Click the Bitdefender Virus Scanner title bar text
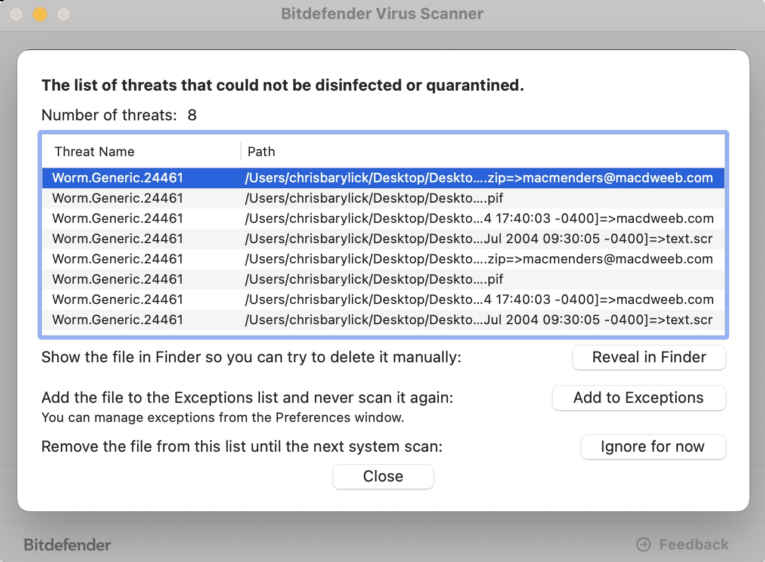 click(x=382, y=14)
